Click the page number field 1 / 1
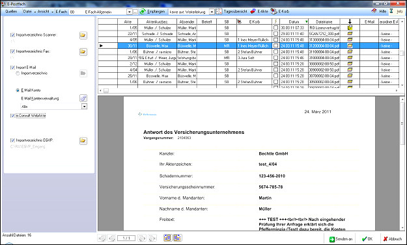The width and height of the screenshot is (407, 245). pos(126,238)
